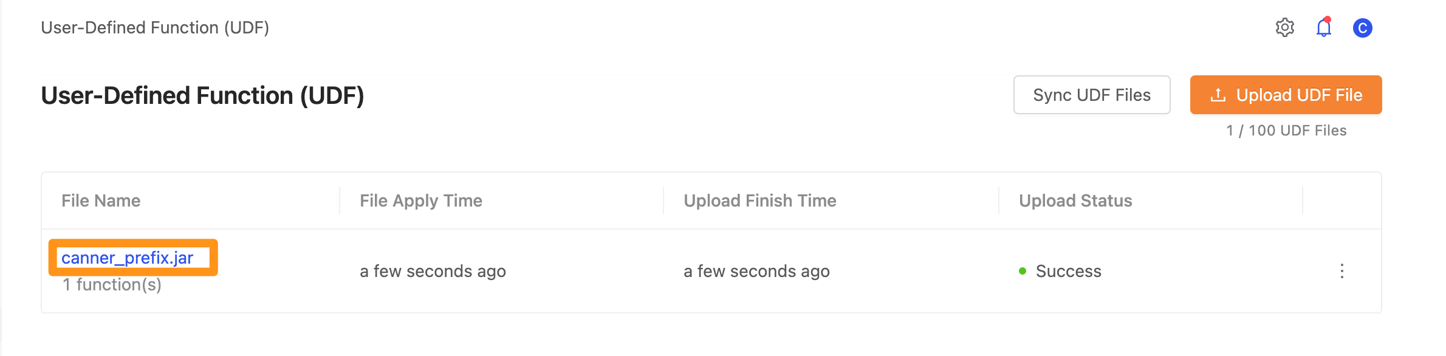Click the orange Upload UDF File button
The image size is (1446, 356).
pos(1286,95)
